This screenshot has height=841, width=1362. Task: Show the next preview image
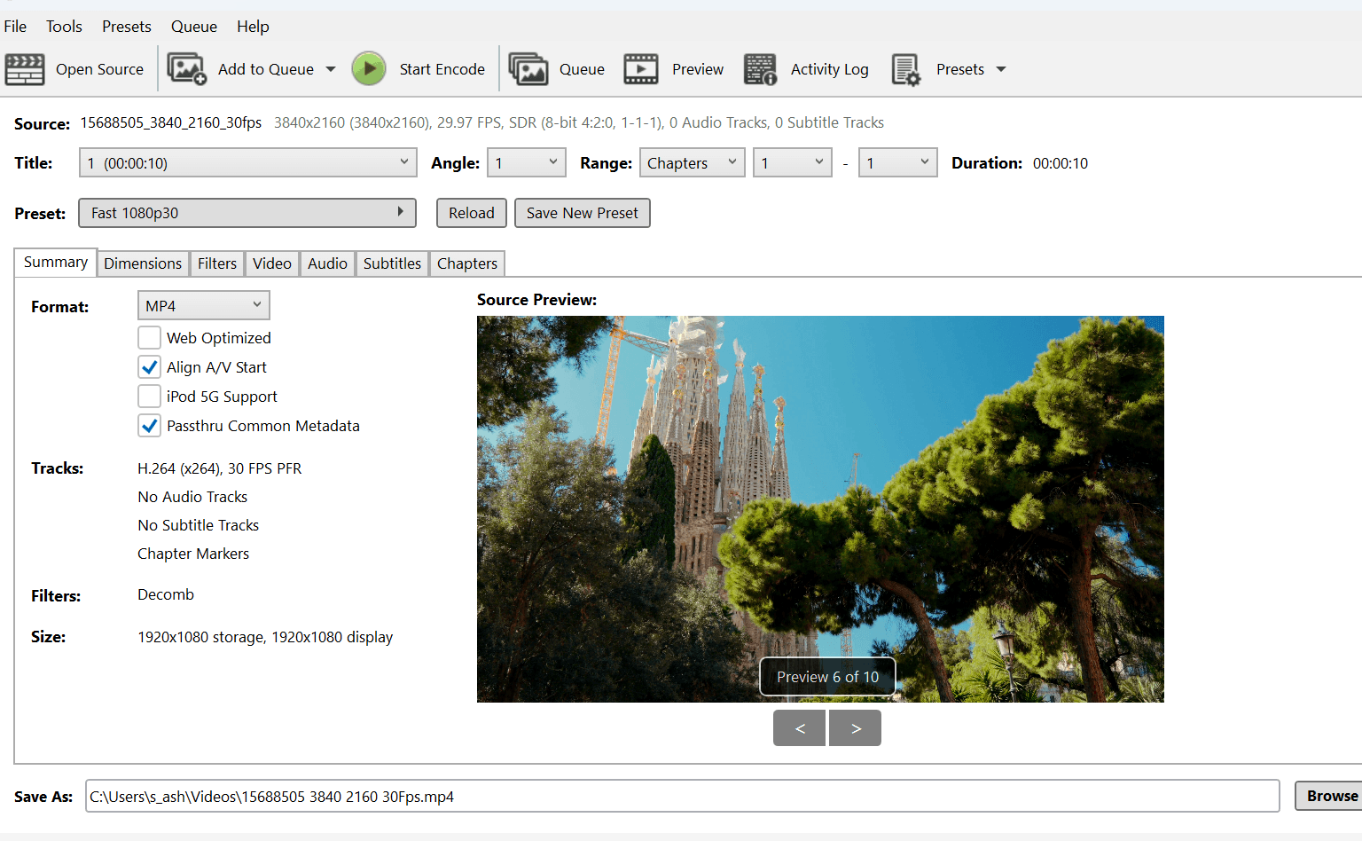point(856,728)
